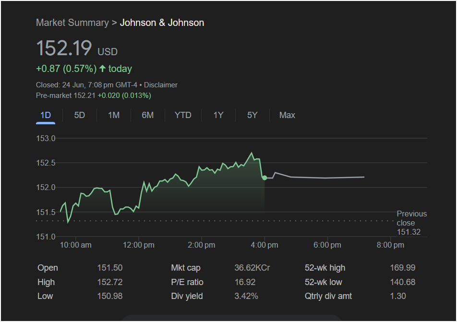Viewport: 457px width, 322px height.
Task: Click the Div yield 3.42% value
Action: pyautogui.click(x=246, y=296)
